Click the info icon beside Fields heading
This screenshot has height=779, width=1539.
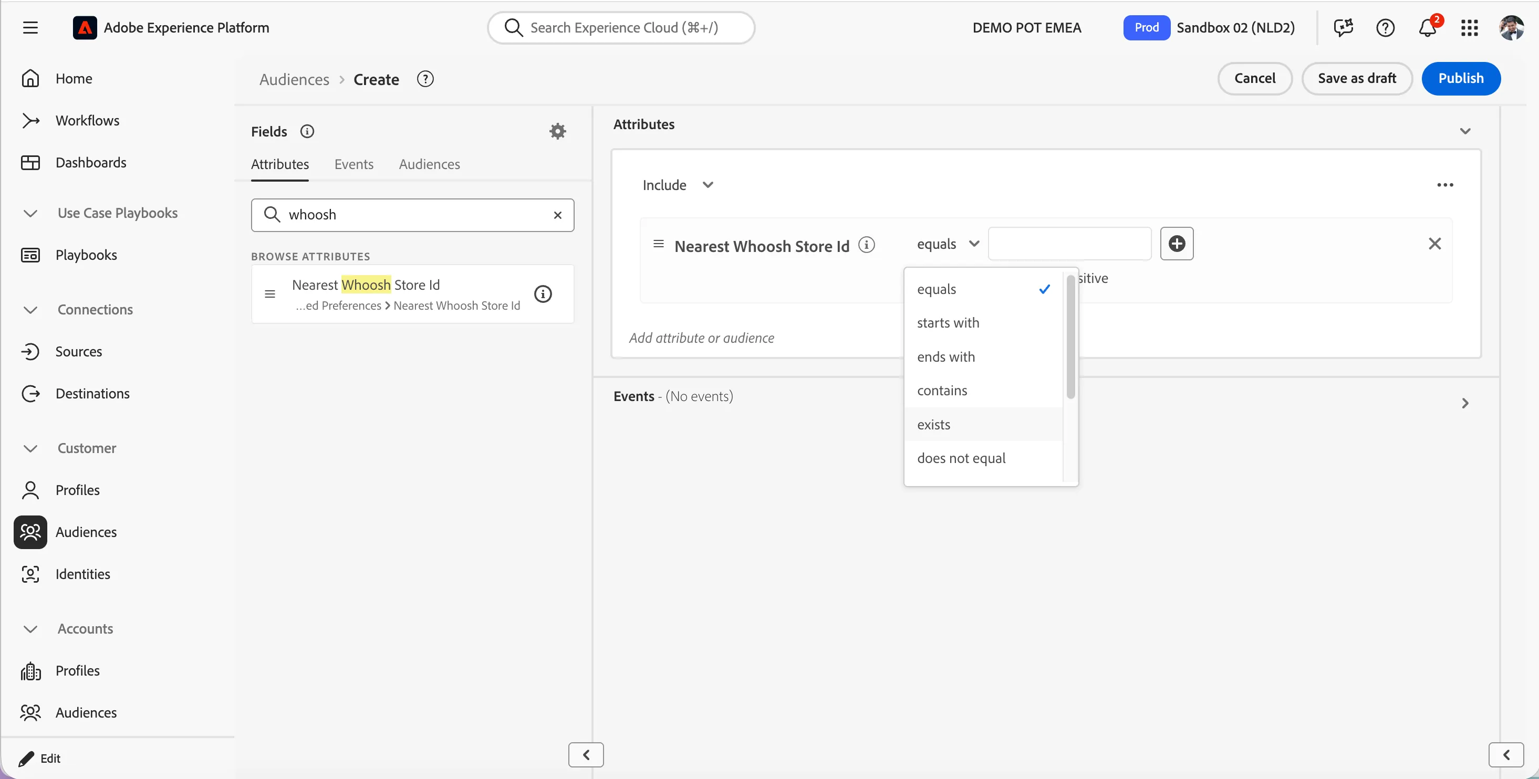point(307,131)
